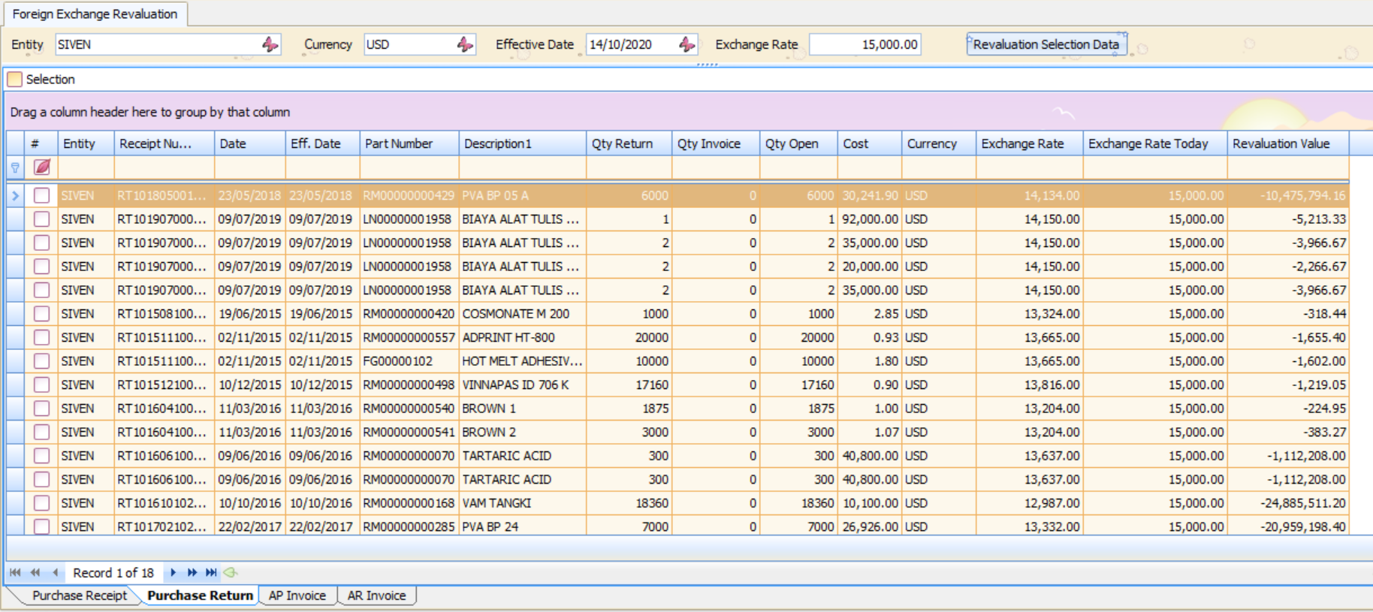The height and width of the screenshot is (612, 1373).
Task: Sort by the Eff. Date column header
Action: tap(323, 143)
